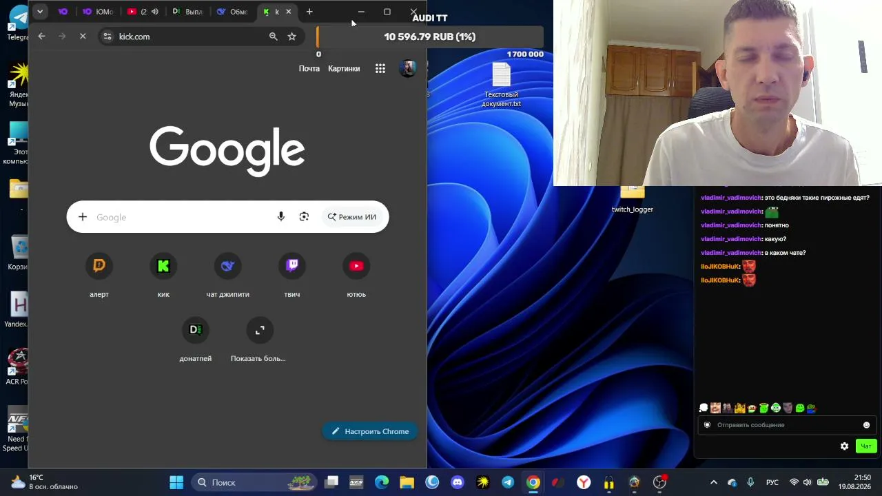This screenshot has width=882, height=496.
Task: Open Microsoft Edge from the taskbar
Action: (382, 482)
